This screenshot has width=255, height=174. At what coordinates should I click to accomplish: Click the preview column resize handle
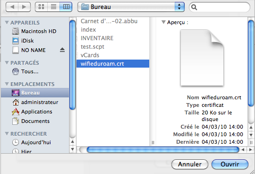(x=251, y=142)
